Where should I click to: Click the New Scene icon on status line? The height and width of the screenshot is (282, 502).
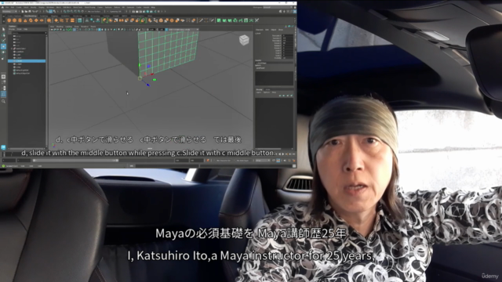pyautogui.click(x=23, y=12)
